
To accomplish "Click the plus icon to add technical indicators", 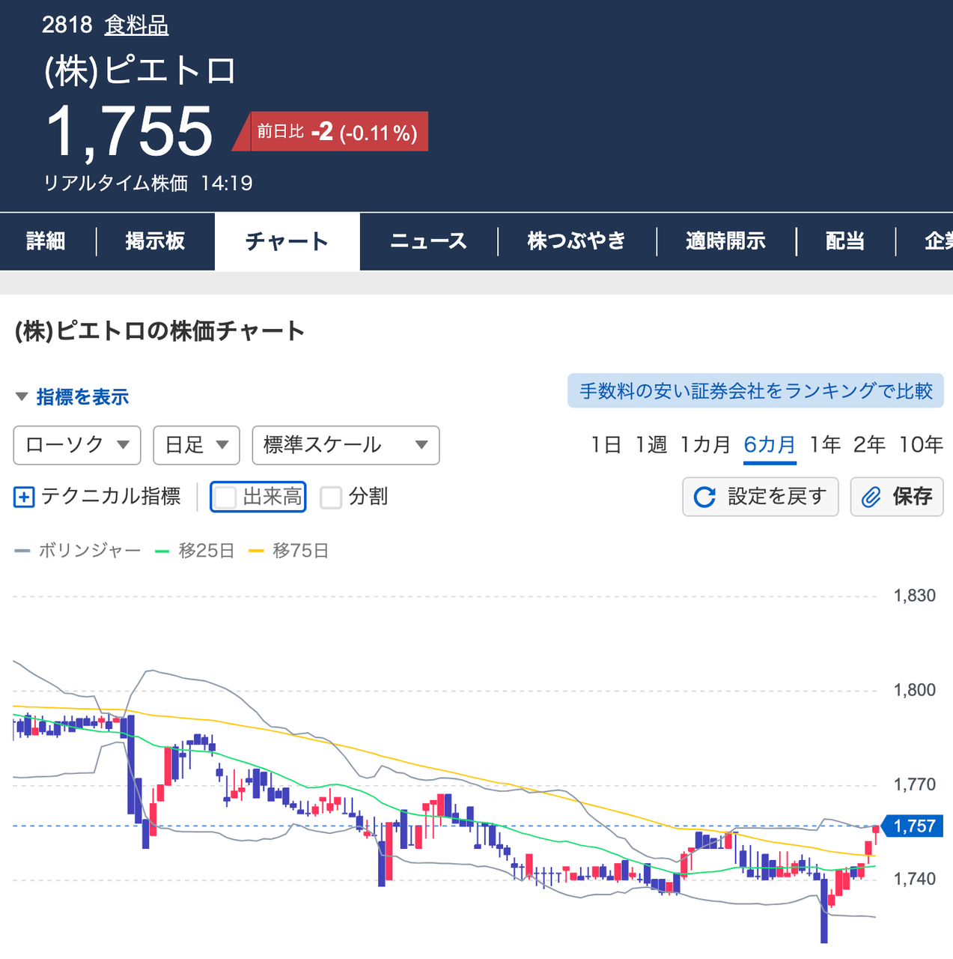I will pyautogui.click(x=22, y=497).
